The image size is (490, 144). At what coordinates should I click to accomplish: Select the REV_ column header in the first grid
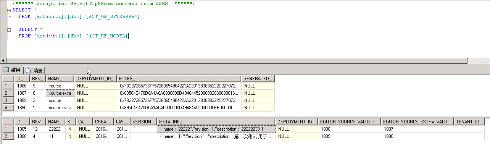pyautogui.click(x=38, y=78)
